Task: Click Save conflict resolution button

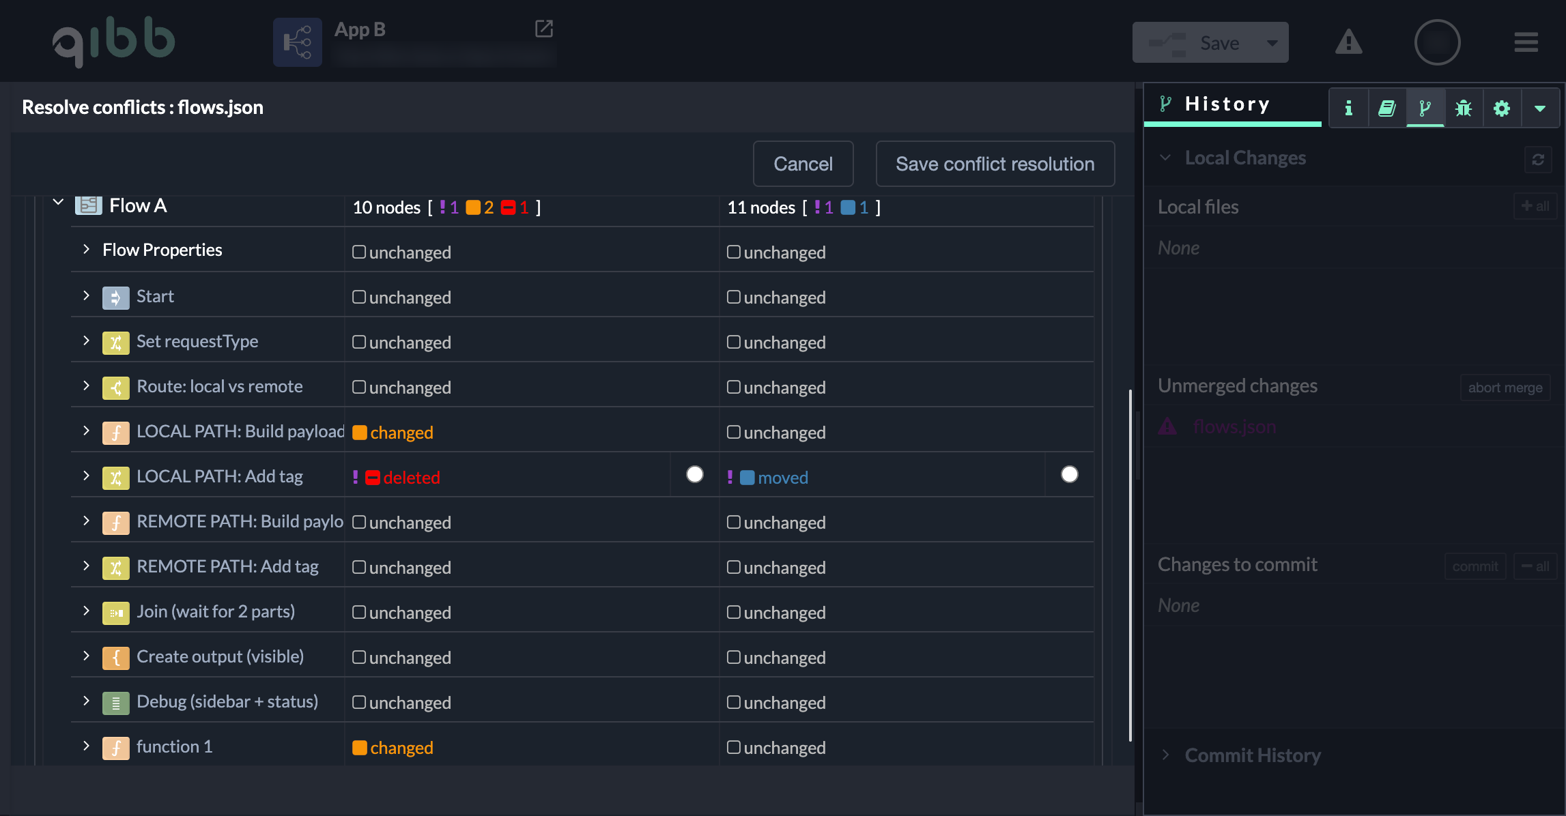Action: click(995, 164)
